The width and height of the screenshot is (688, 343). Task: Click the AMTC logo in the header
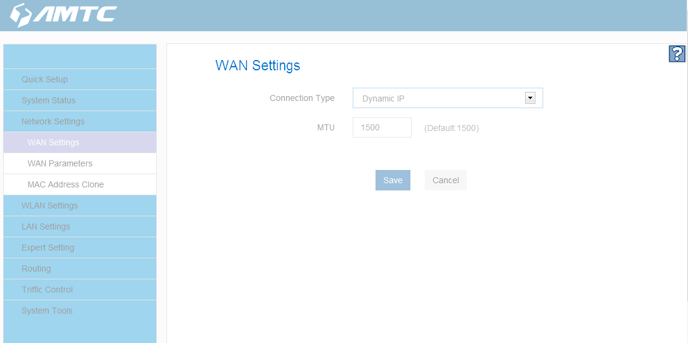pyautogui.click(x=63, y=16)
